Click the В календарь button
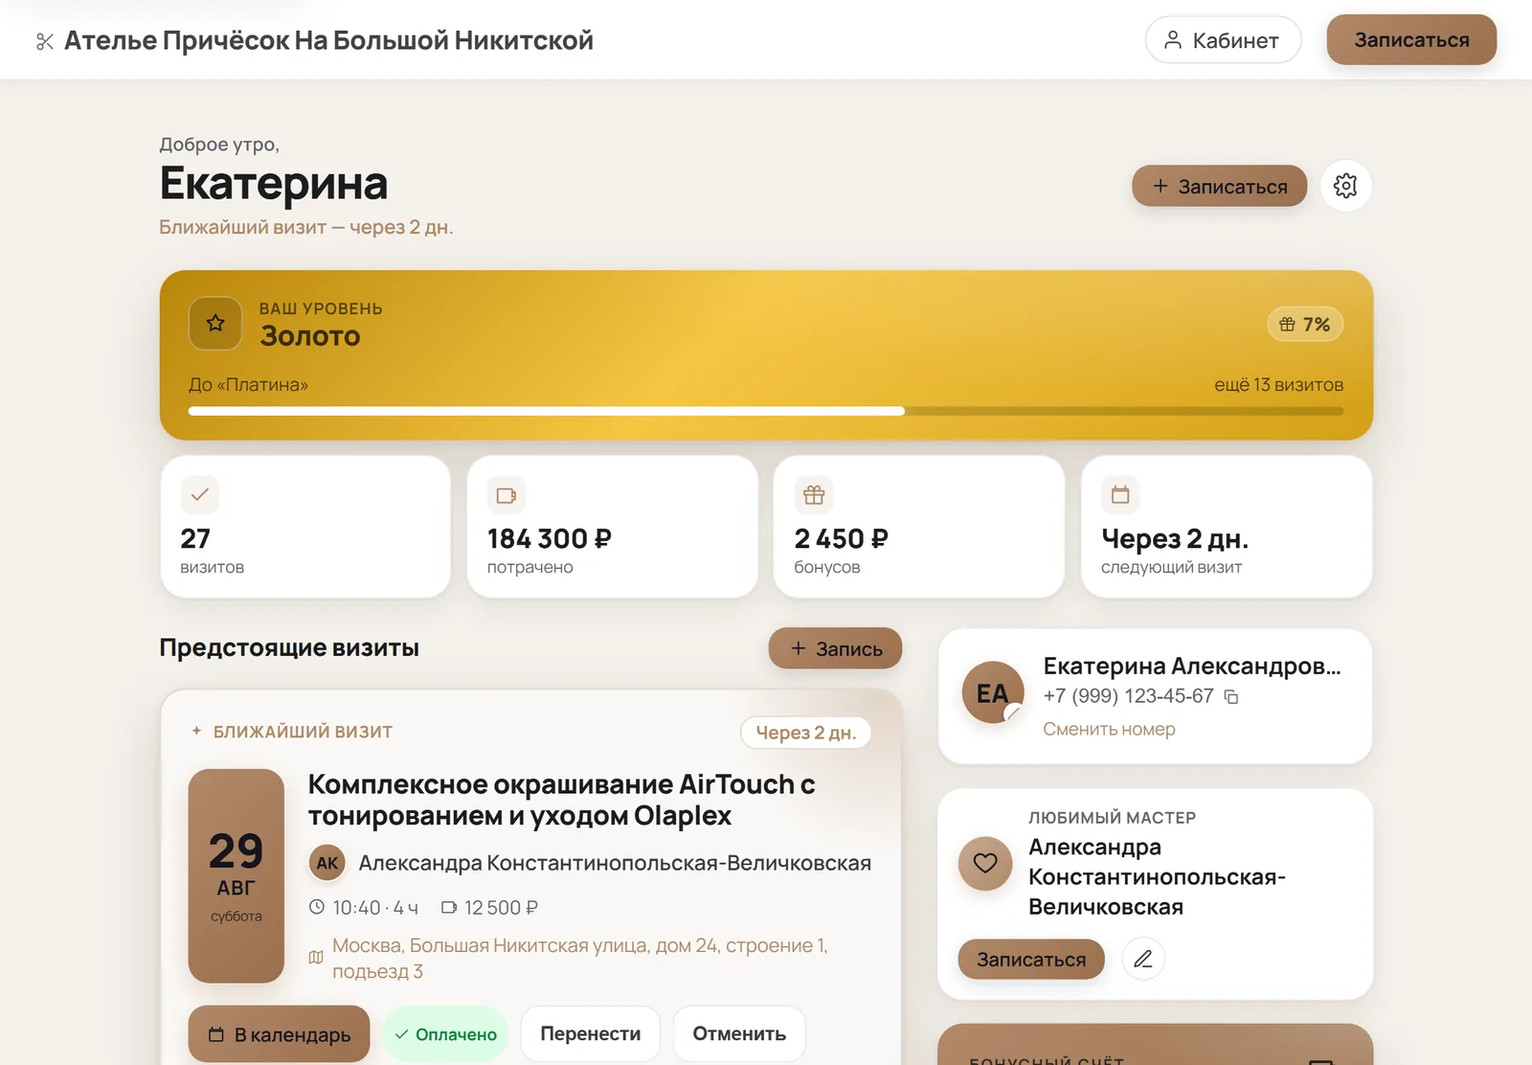1532x1065 pixels. (280, 1034)
